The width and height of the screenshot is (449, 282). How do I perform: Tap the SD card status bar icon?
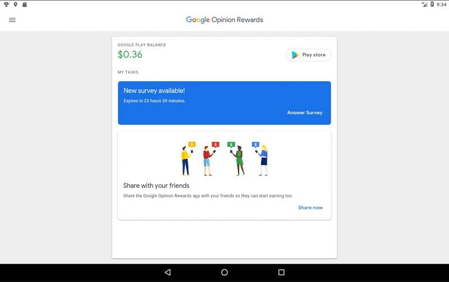click(x=25, y=4)
